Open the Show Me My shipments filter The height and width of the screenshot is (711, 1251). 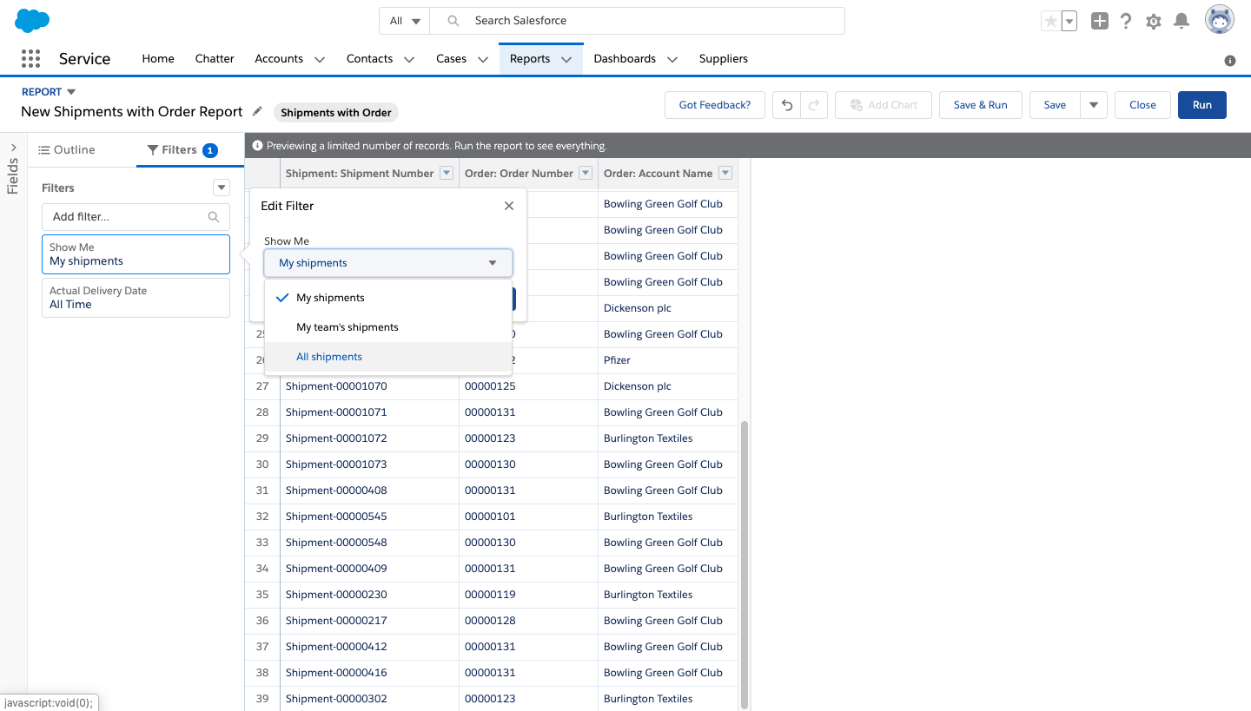tap(136, 254)
